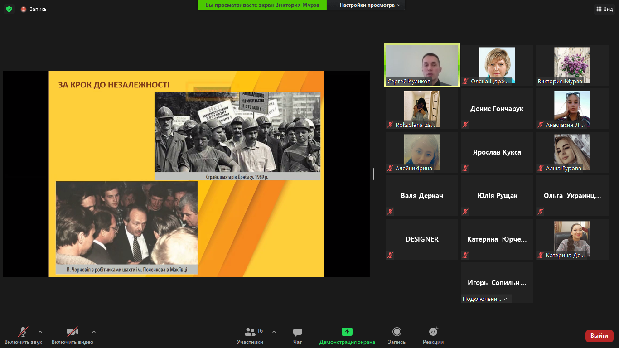Select Виктория Мурза participant tile
The width and height of the screenshot is (619, 348).
[x=572, y=65]
